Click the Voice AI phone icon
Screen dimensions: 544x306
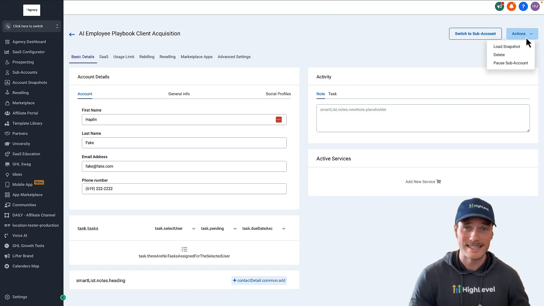click(7, 235)
